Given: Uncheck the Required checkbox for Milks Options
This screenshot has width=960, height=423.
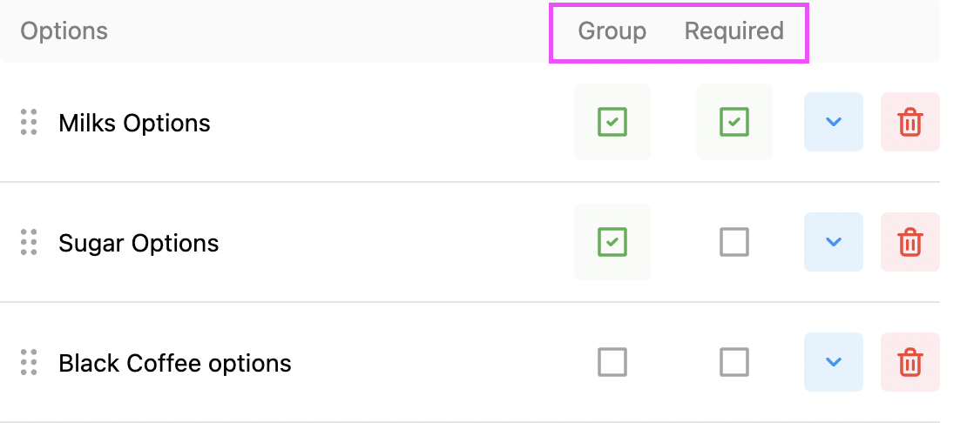Looking at the screenshot, I should pos(734,122).
